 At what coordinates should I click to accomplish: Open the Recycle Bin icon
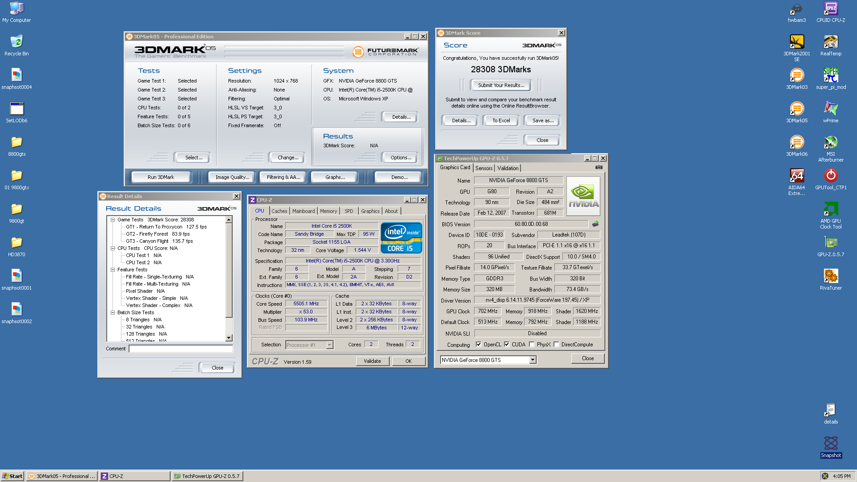point(17,46)
